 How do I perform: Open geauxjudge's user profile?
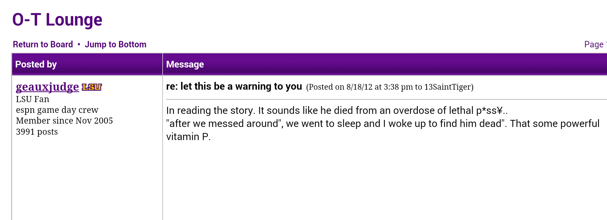(47, 87)
